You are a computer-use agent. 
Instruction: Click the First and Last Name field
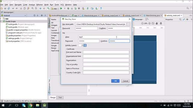(106, 52)
